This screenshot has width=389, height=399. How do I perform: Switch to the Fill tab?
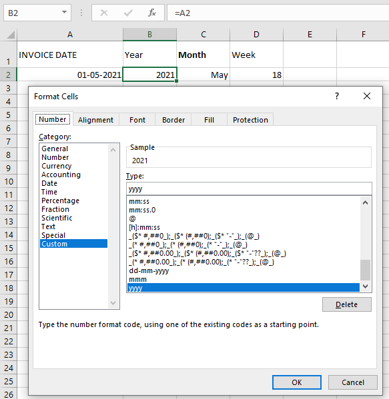tap(209, 120)
